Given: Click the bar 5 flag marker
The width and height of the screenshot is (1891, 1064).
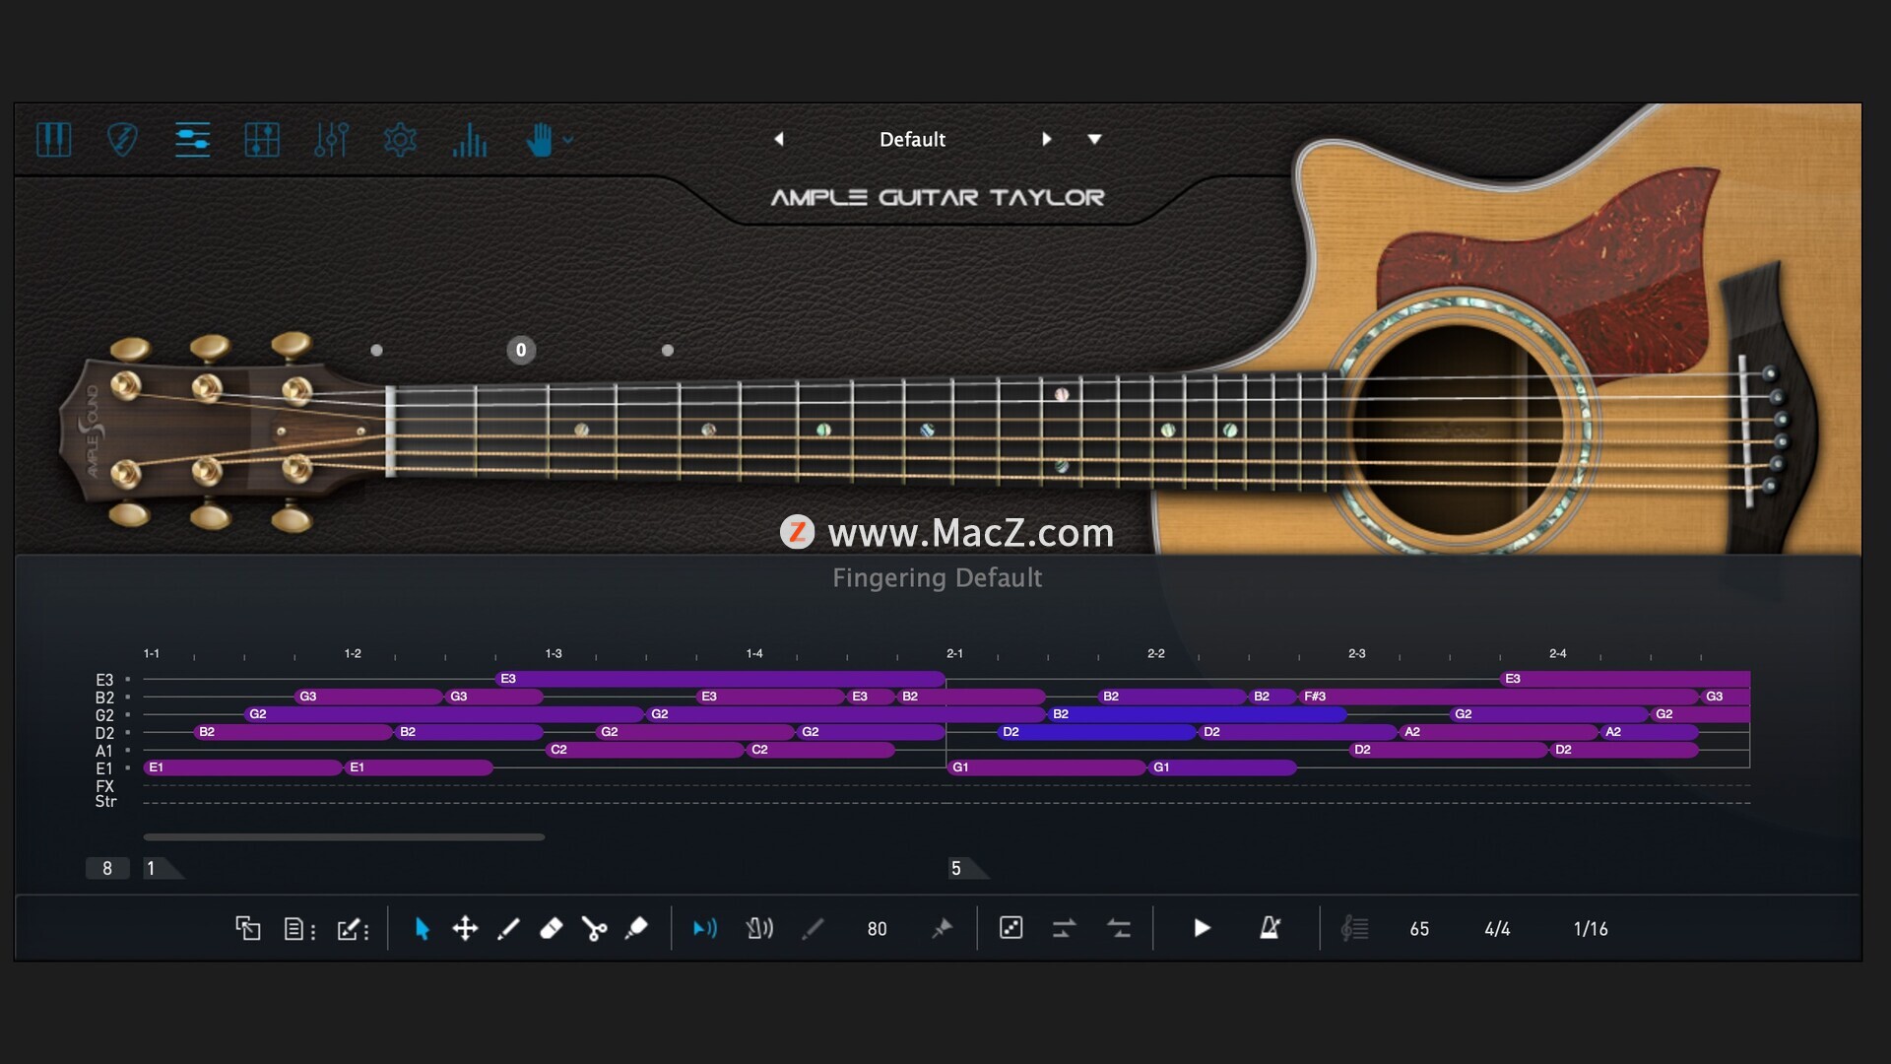Looking at the screenshot, I should tap(967, 868).
